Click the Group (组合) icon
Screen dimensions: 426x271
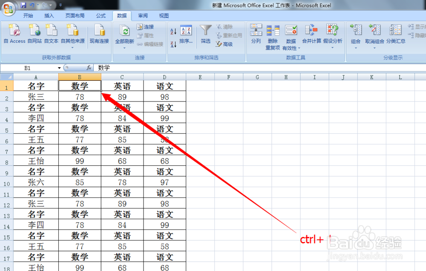356,30
